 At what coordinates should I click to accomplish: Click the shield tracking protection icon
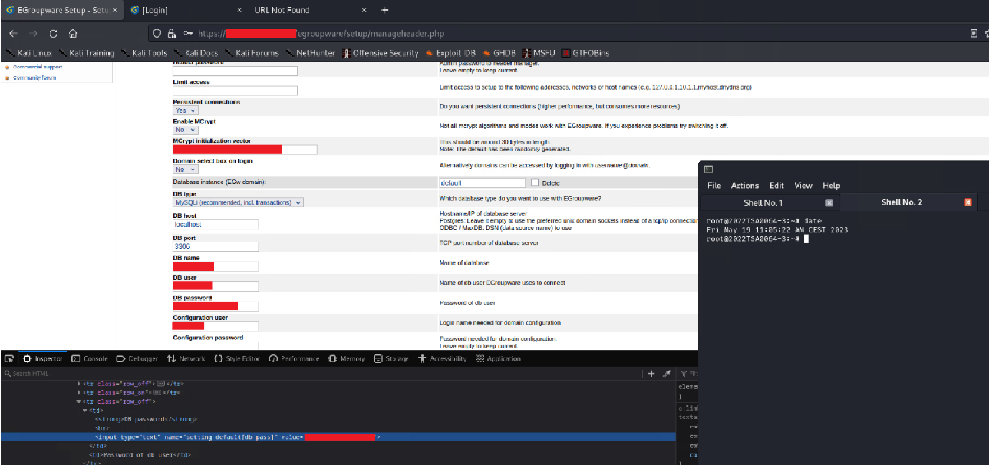pos(157,34)
